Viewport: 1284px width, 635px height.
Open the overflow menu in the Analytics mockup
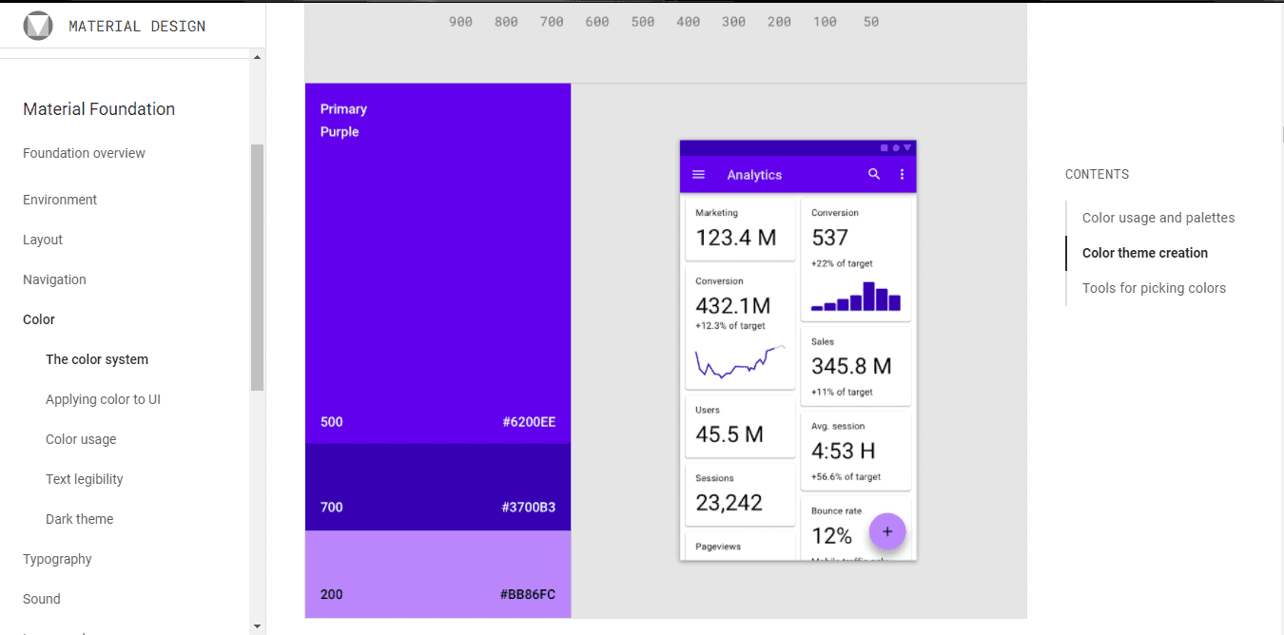pos(902,174)
